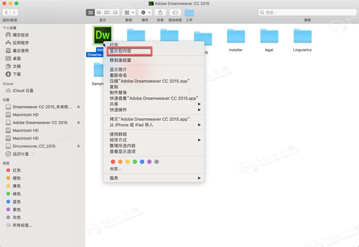Switch to icon view in toolbar
This screenshot has width=359, height=247.
(91, 12)
